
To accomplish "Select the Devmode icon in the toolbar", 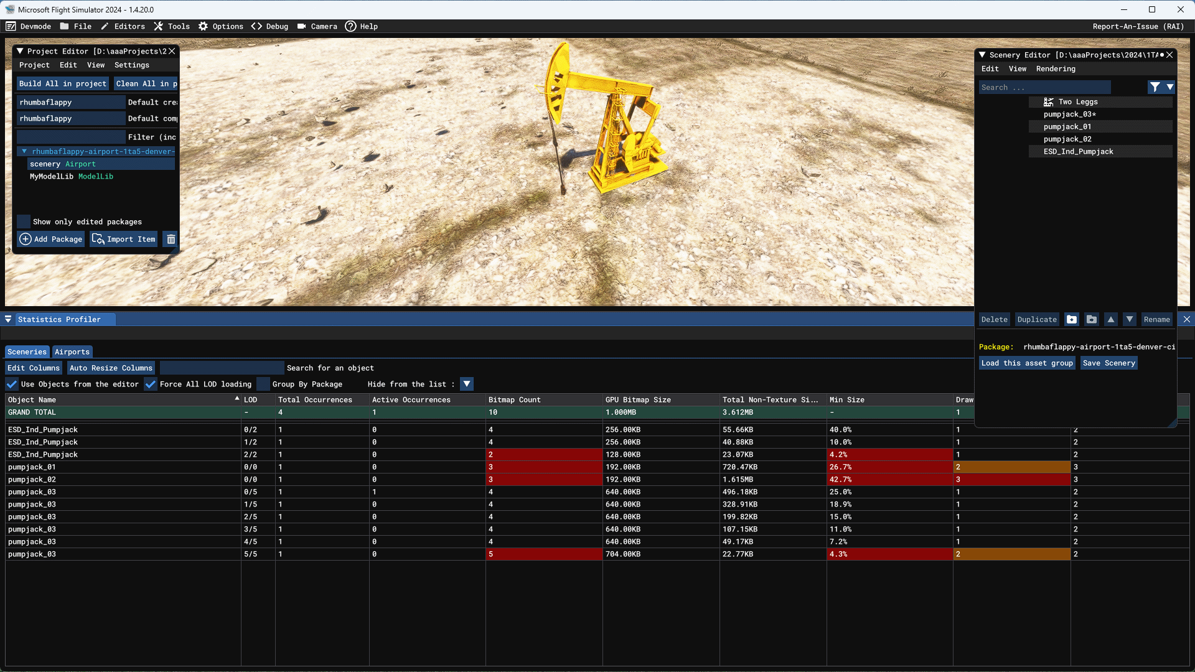I will (x=11, y=26).
